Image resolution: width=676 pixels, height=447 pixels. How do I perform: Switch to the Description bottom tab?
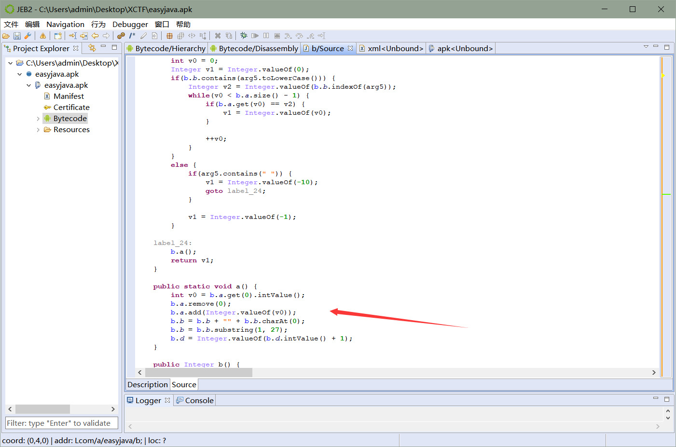[x=148, y=384]
